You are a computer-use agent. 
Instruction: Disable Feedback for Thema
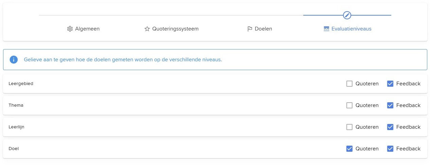click(390, 105)
